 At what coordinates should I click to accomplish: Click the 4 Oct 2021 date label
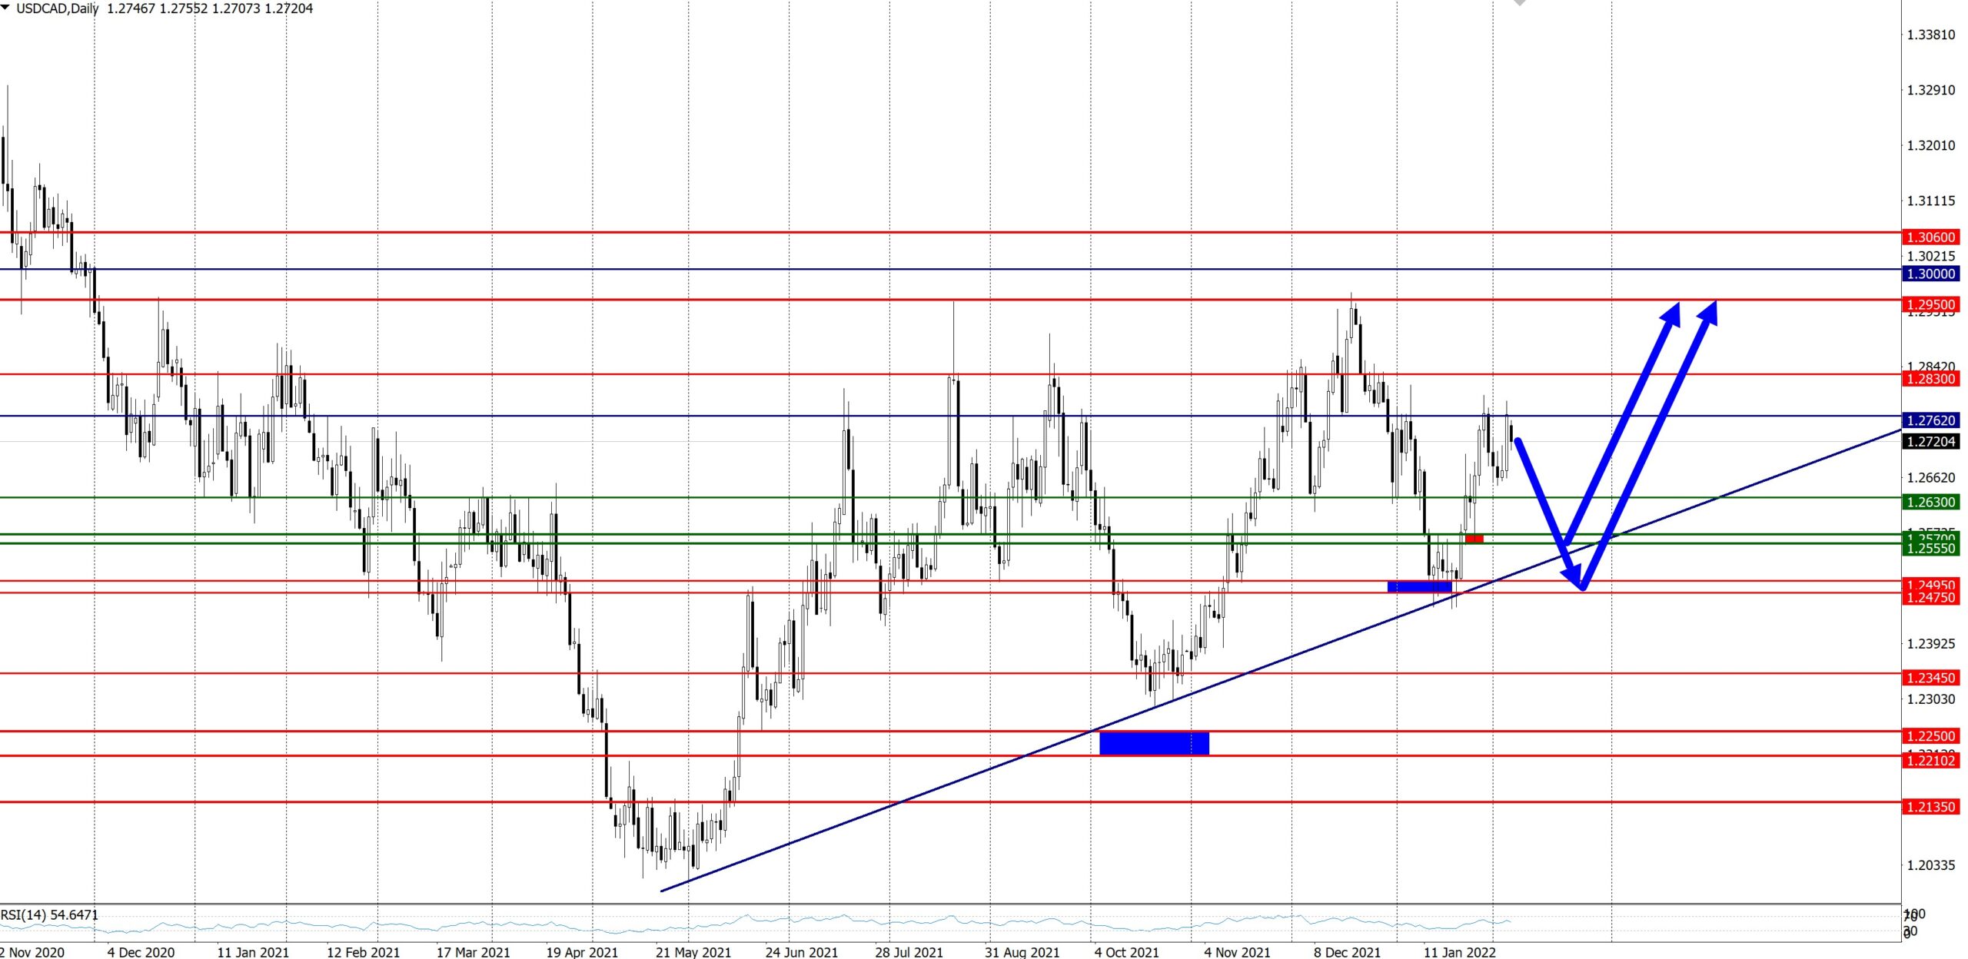click(1126, 952)
